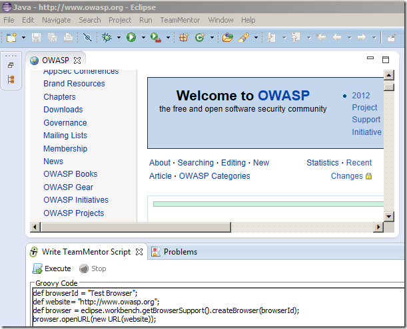Expand the Debug icon dropdown arrow
The width and height of the screenshot is (407, 329).
coord(119,38)
